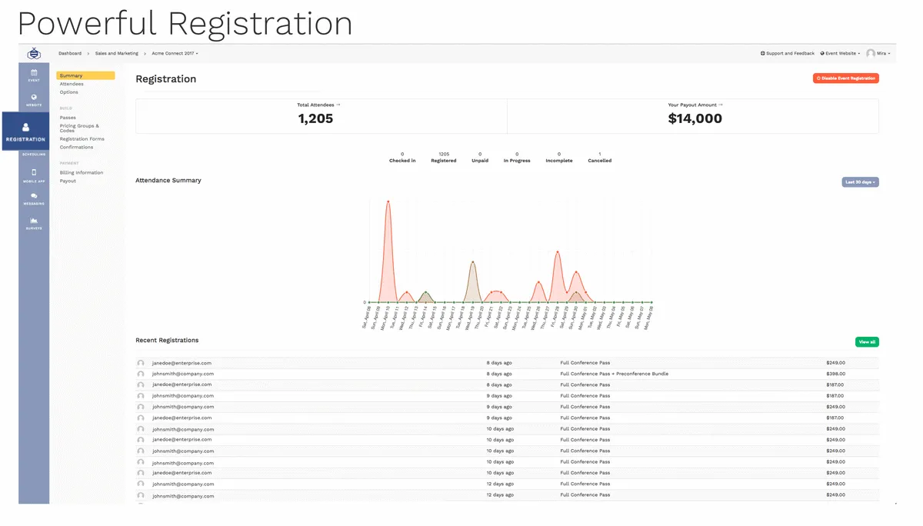
Task: Click the $14,000 payout figure
Action: point(695,118)
